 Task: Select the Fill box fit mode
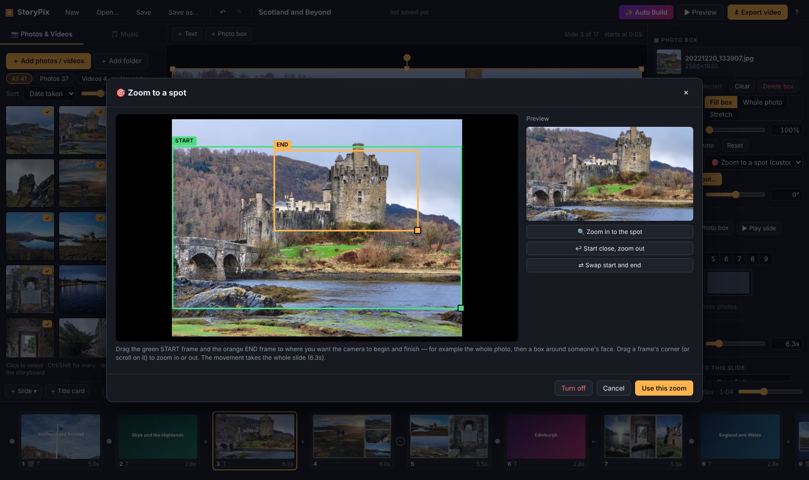721,102
